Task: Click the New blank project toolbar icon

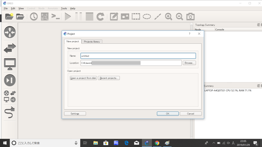Action: [9, 17]
